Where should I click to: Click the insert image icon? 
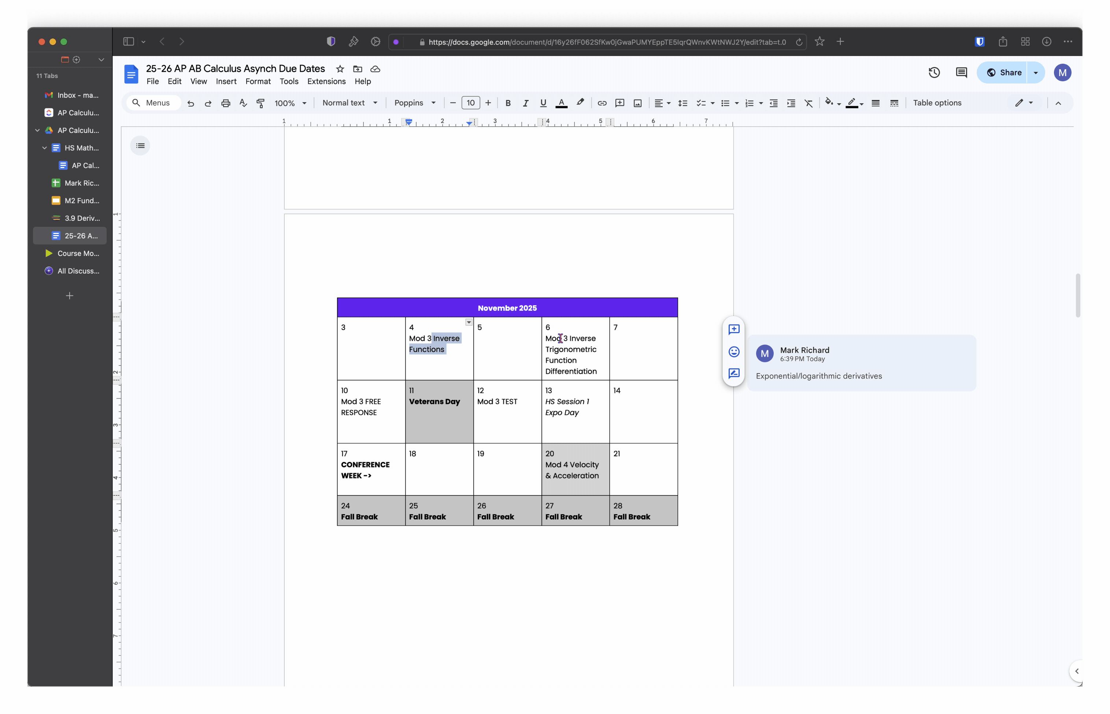[637, 103]
